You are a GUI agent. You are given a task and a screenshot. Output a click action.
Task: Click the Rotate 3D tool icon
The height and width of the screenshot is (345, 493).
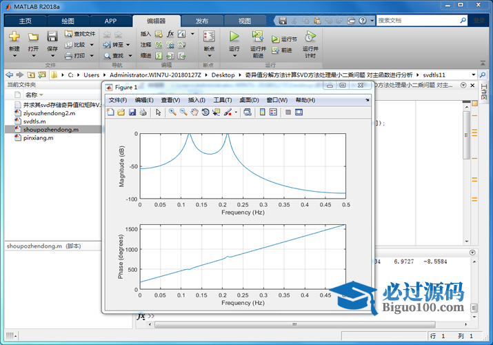(x=205, y=112)
